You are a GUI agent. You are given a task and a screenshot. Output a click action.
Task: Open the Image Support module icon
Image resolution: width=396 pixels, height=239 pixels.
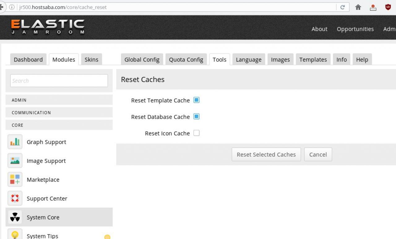15,161
